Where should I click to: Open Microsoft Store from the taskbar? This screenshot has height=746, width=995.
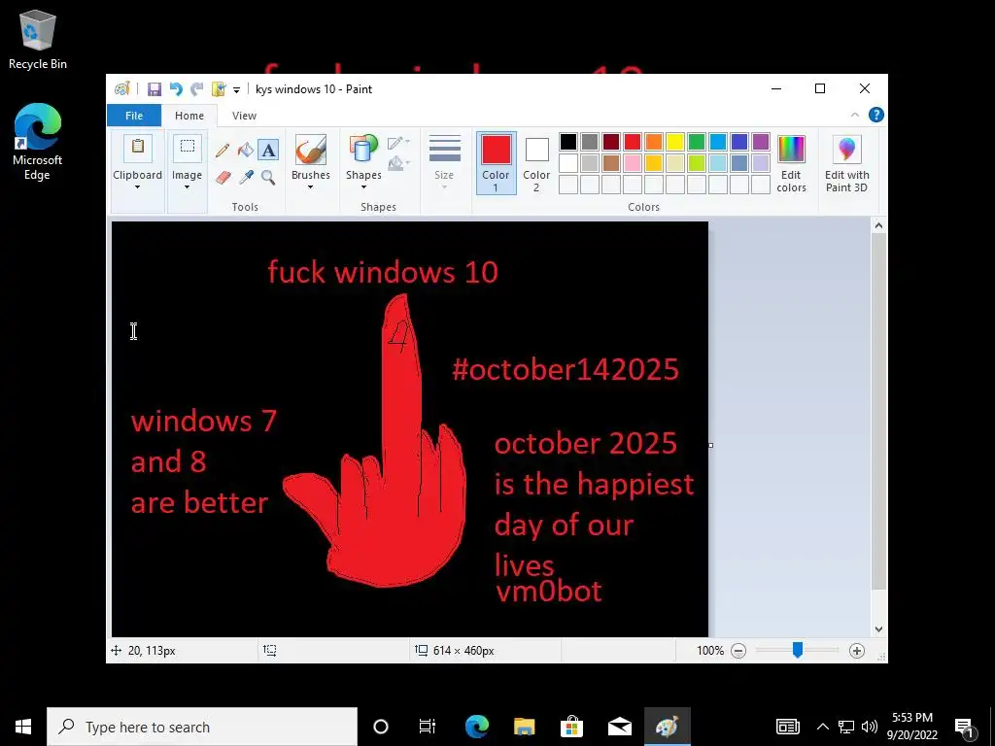coord(571,727)
